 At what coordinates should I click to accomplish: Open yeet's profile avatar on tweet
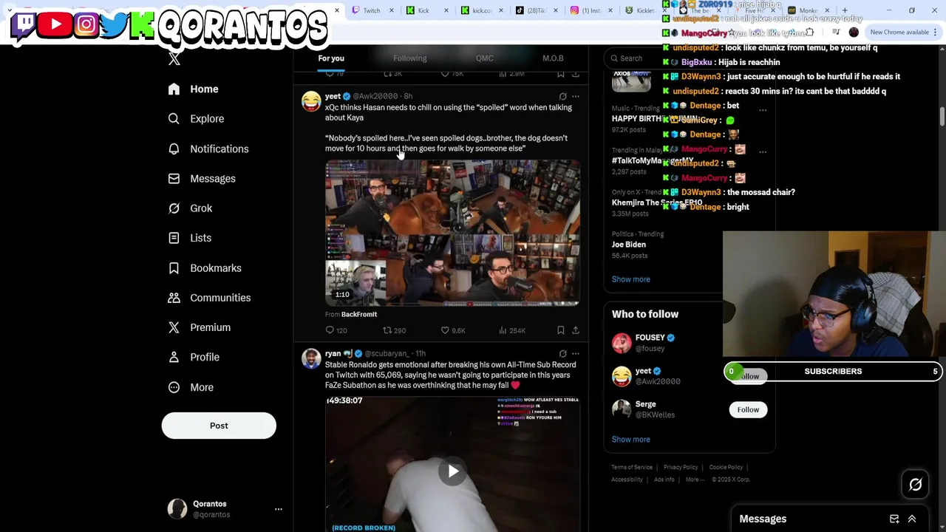click(x=311, y=100)
